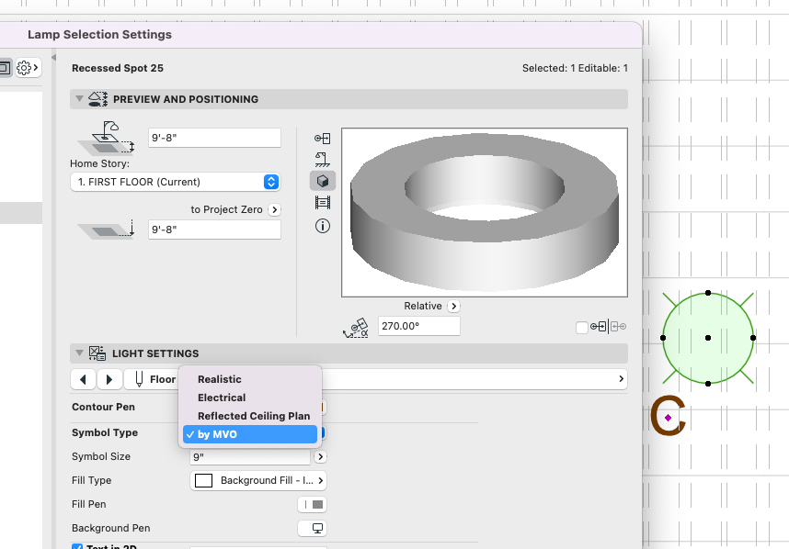
Task: Click the Fill Pen color swatch
Action: [313, 504]
